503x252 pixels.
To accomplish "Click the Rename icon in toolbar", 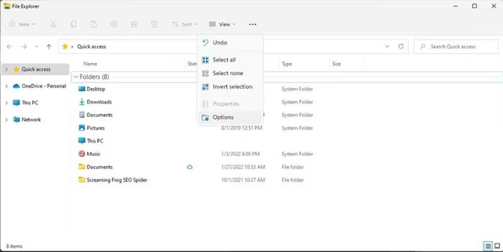I will [113, 25].
